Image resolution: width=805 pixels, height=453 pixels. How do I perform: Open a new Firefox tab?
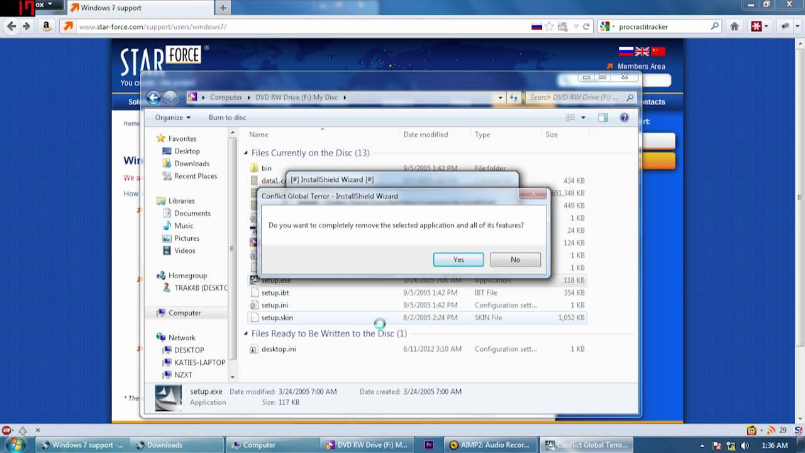coord(223,8)
